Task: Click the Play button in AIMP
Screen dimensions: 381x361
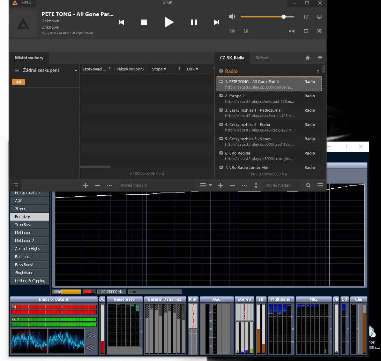Action: coord(169,22)
